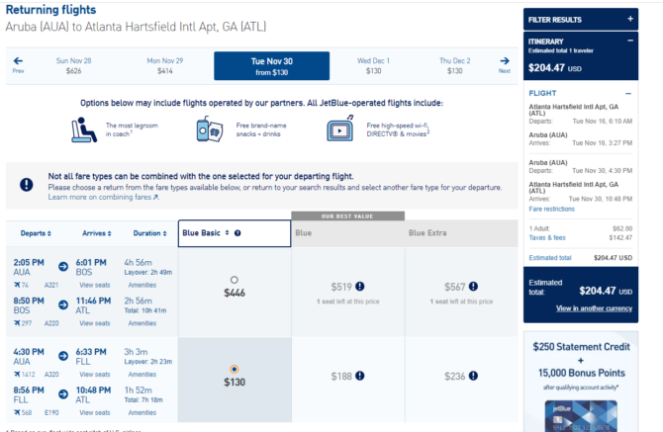The image size is (663, 432).
Task: Click Total: 7h 18m text
Action: click(143, 400)
